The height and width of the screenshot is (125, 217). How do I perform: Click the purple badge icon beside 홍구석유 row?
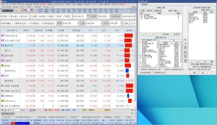click(x=2, y=45)
